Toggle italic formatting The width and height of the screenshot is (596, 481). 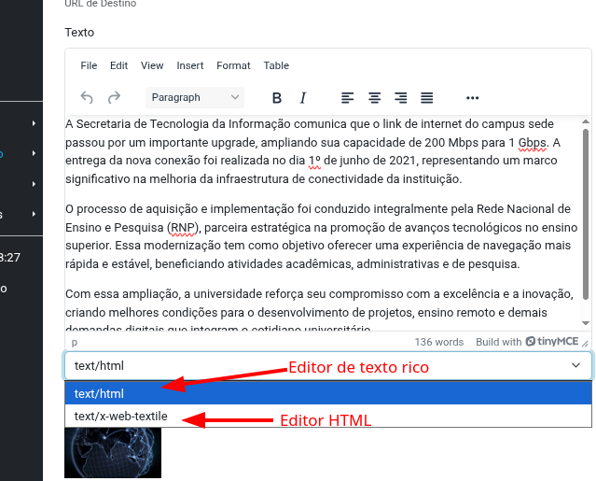click(303, 98)
